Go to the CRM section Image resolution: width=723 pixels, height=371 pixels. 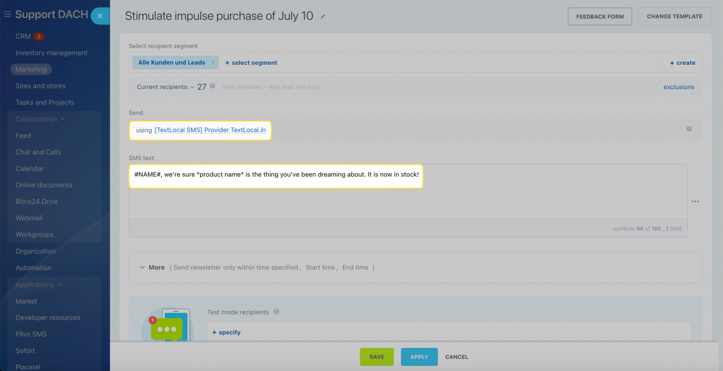23,36
